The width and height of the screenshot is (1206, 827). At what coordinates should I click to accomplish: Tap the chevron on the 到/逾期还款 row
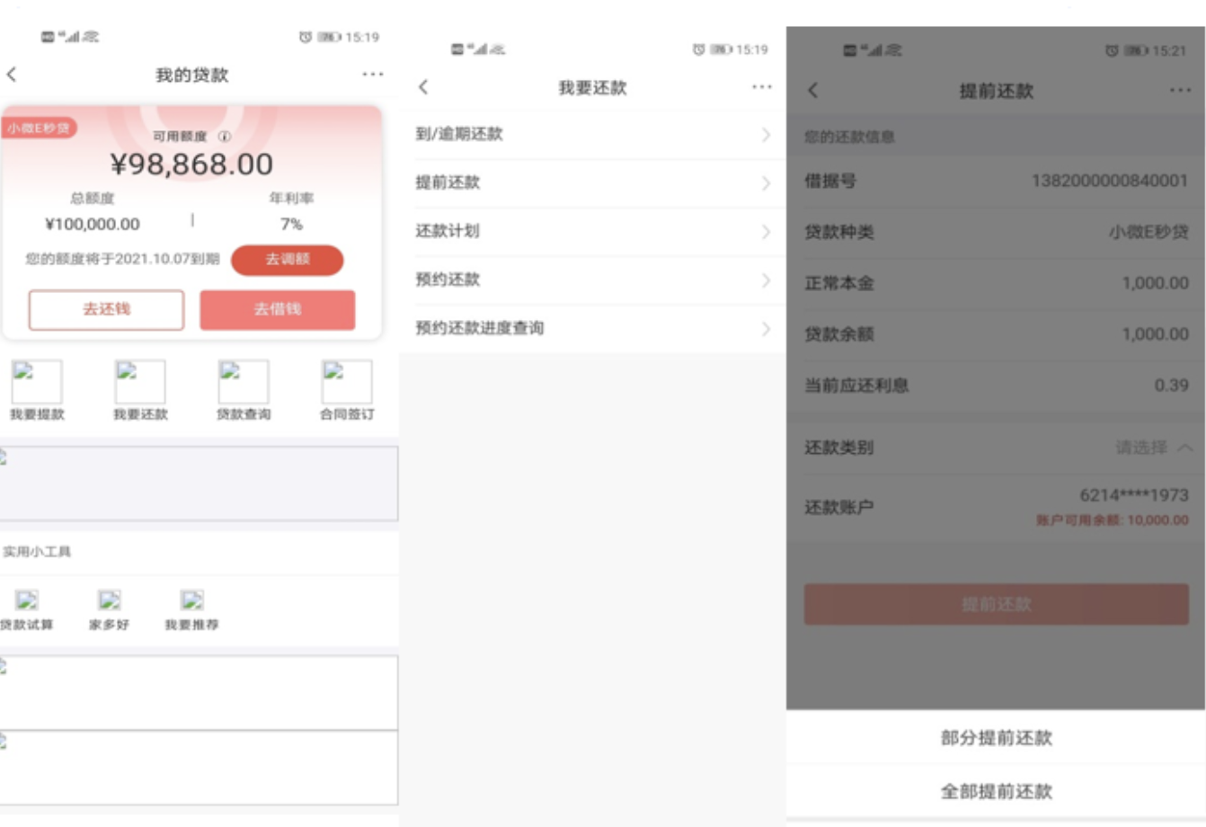pyautogui.click(x=766, y=135)
